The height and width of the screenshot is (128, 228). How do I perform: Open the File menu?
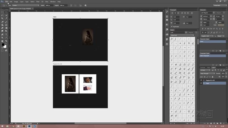[6, 1]
